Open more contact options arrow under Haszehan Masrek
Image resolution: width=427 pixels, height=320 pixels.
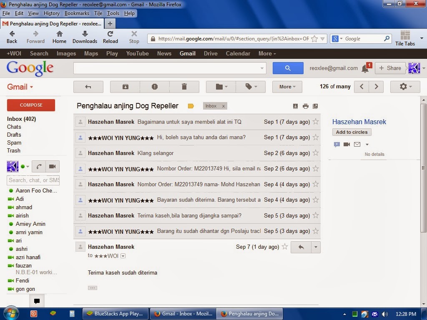(x=367, y=145)
